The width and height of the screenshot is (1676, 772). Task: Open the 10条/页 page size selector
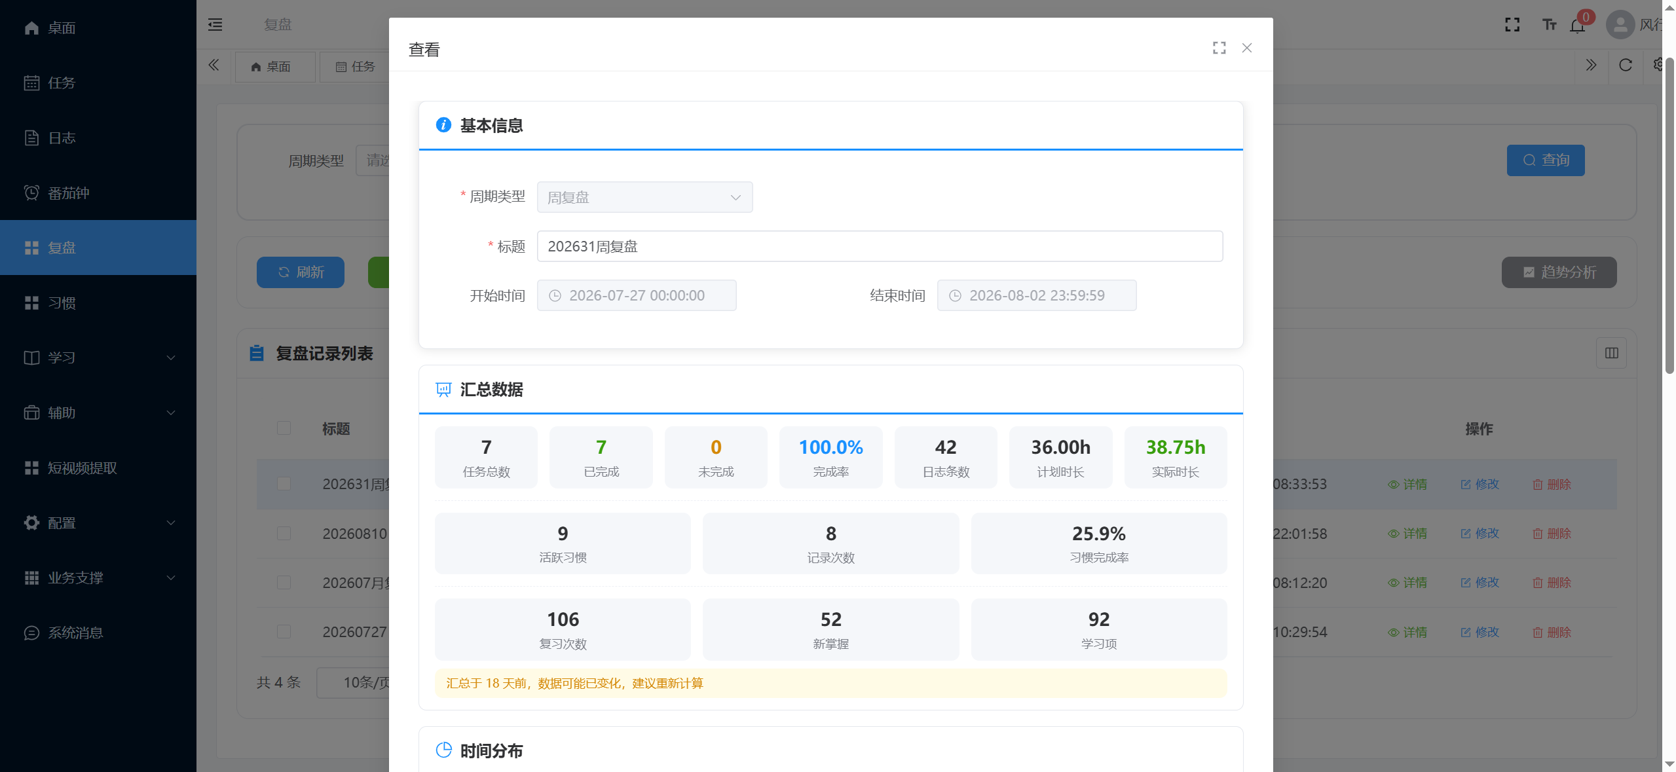[x=354, y=682]
